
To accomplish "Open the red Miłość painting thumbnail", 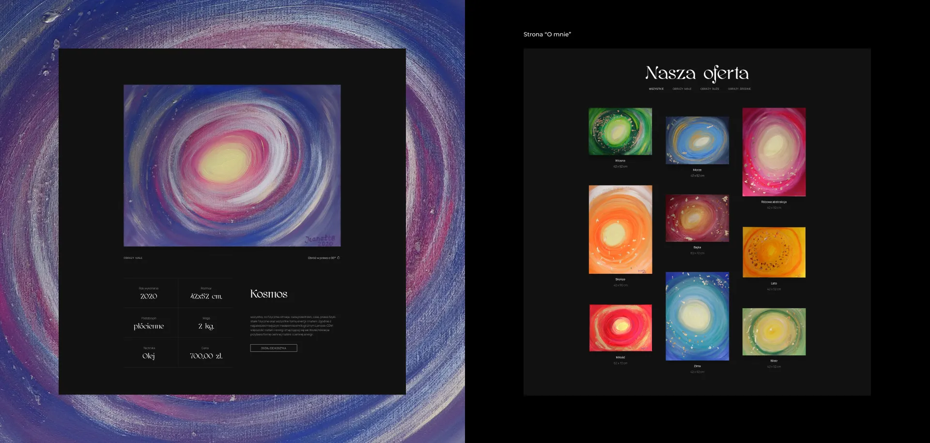I will [x=620, y=328].
